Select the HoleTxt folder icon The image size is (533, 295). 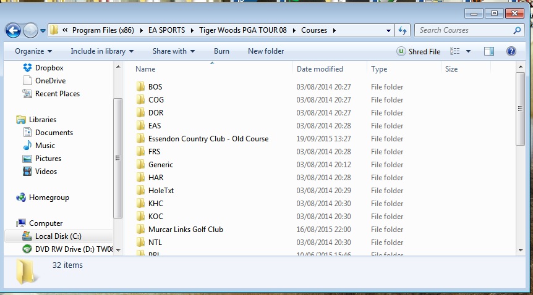140,191
